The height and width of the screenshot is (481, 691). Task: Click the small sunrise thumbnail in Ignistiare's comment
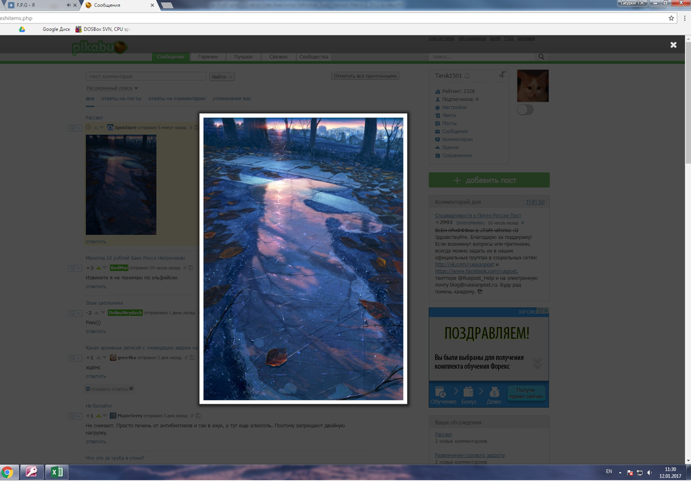[x=121, y=185]
